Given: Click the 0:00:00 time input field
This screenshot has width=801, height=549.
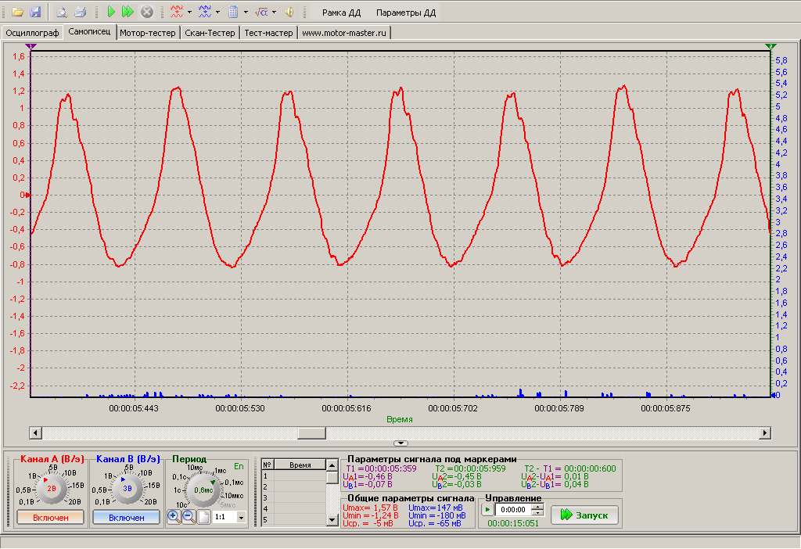Looking at the screenshot, I should coord(513,510).
